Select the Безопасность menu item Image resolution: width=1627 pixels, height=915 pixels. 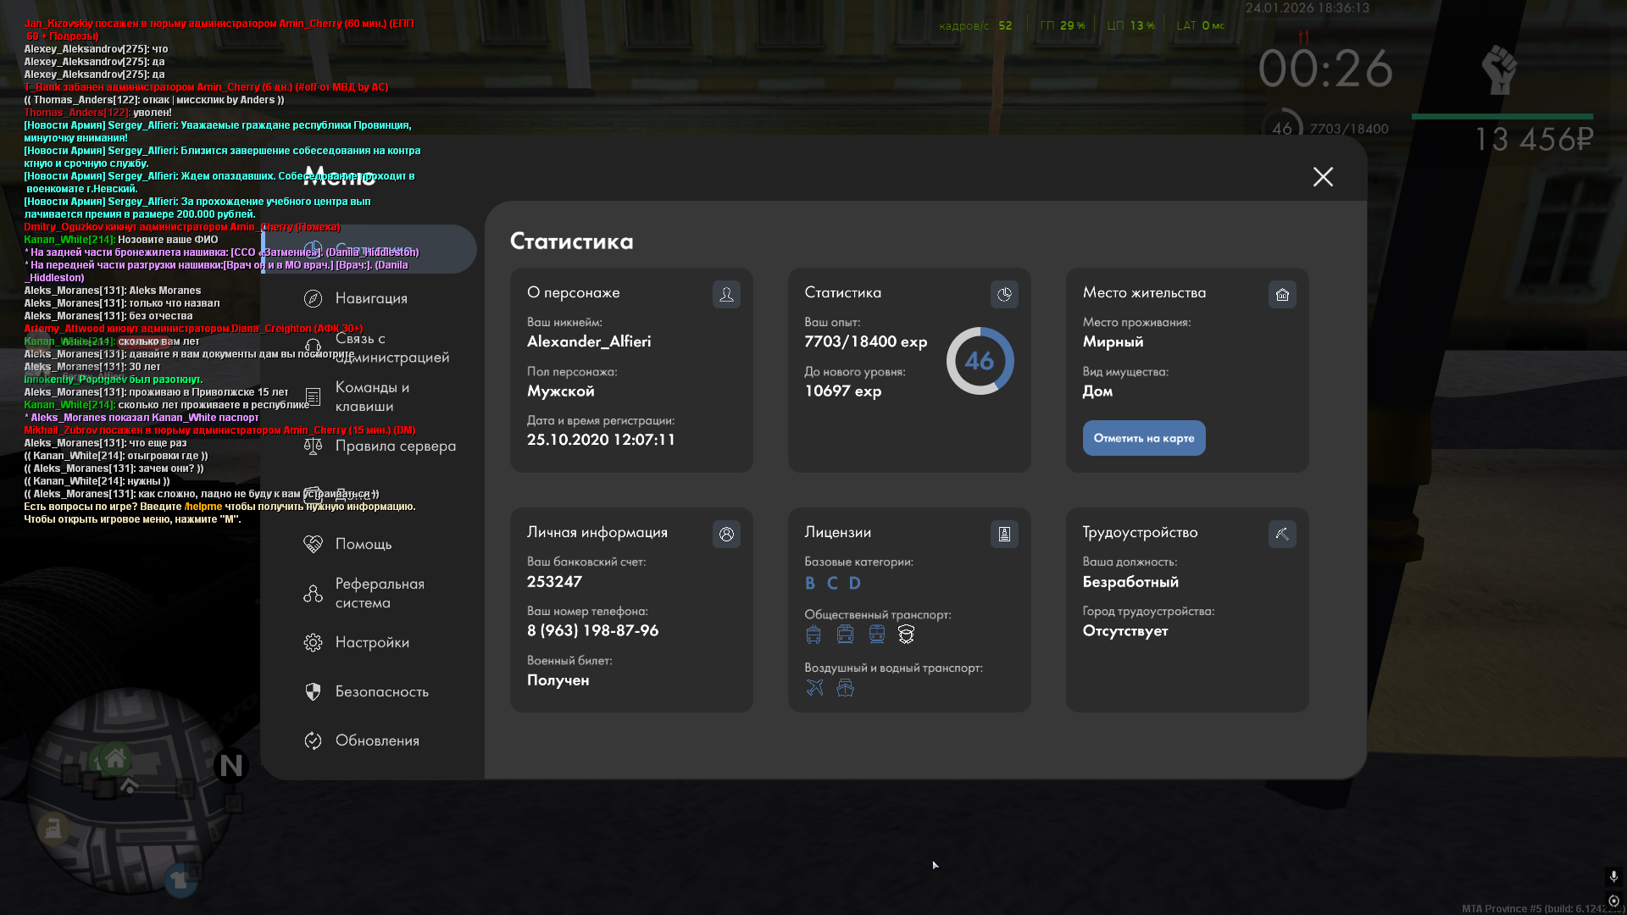point(381,692)
